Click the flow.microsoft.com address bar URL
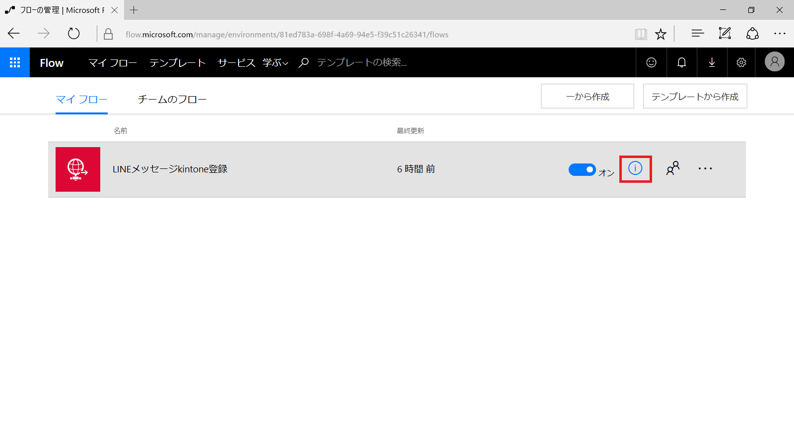The height and width of the screenshot is (427, 794). coord(287,35)
